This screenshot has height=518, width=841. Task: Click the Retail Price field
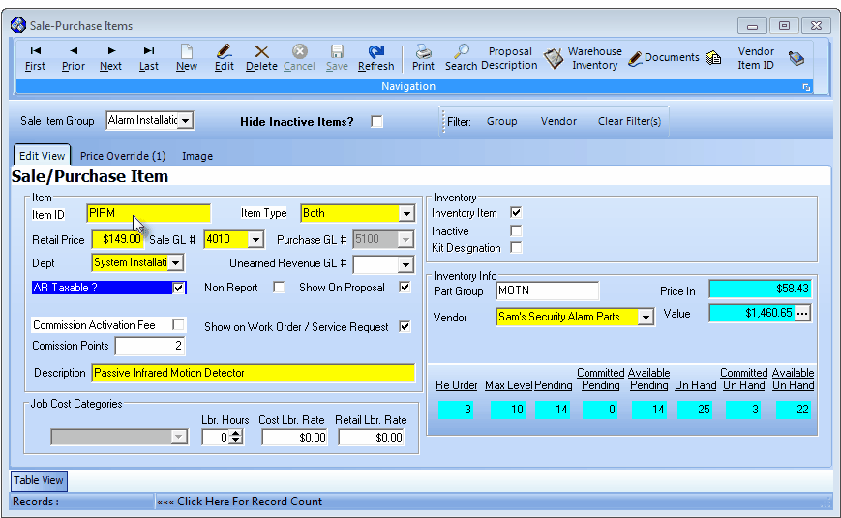(x=117, y=239)
